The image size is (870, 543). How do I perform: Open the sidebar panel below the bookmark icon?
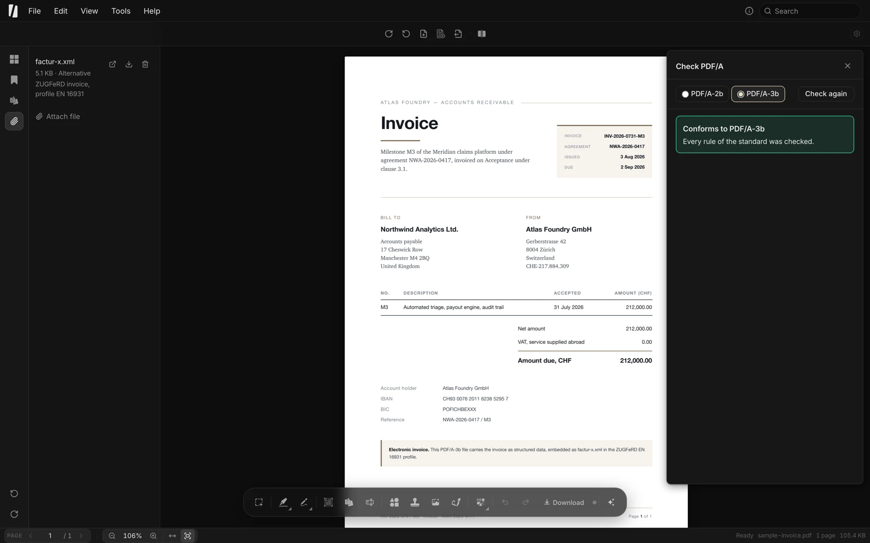(14, 101)
